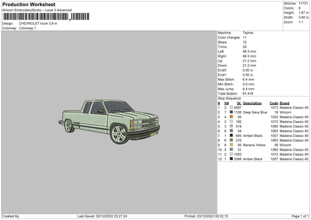Click the light green swatch in stop 1

231,107
